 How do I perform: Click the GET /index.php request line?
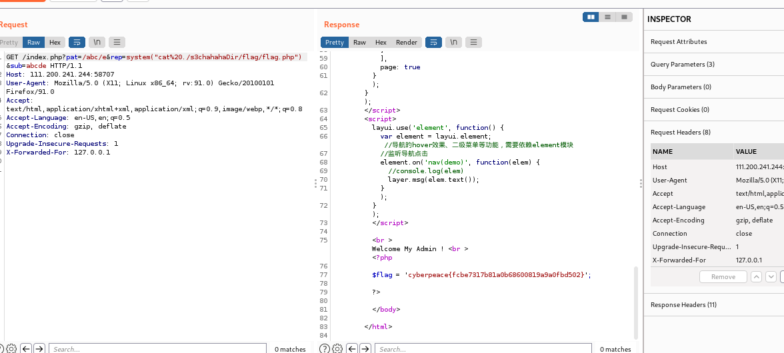[154, 57]
